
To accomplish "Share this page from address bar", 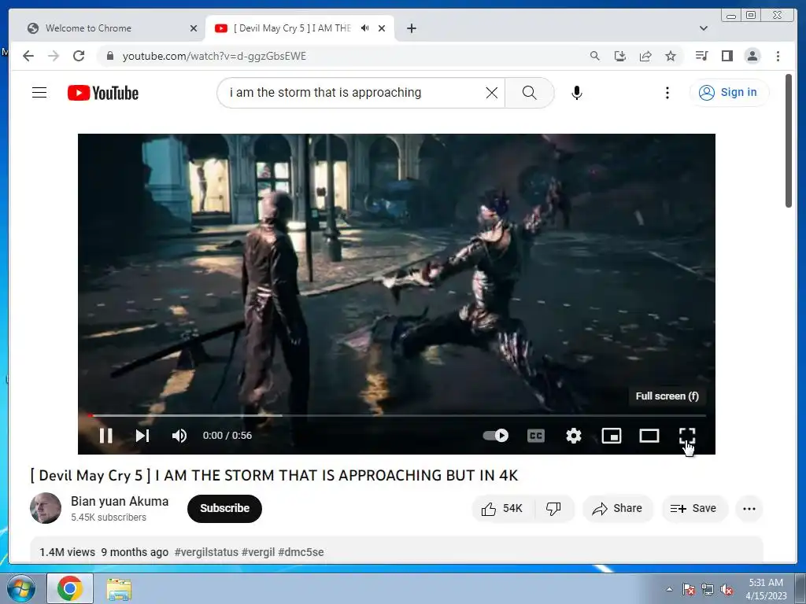I will tap(645, 56).
